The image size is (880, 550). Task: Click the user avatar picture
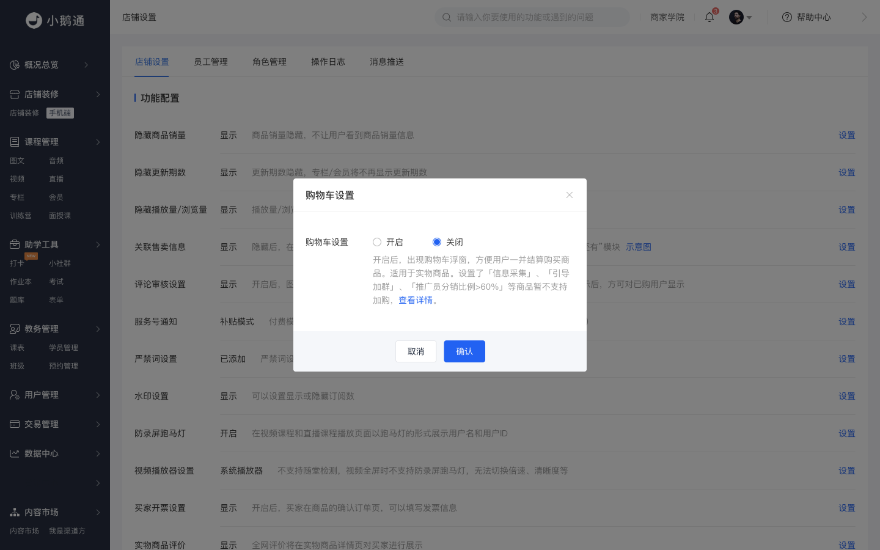click(x=736, y=17)
